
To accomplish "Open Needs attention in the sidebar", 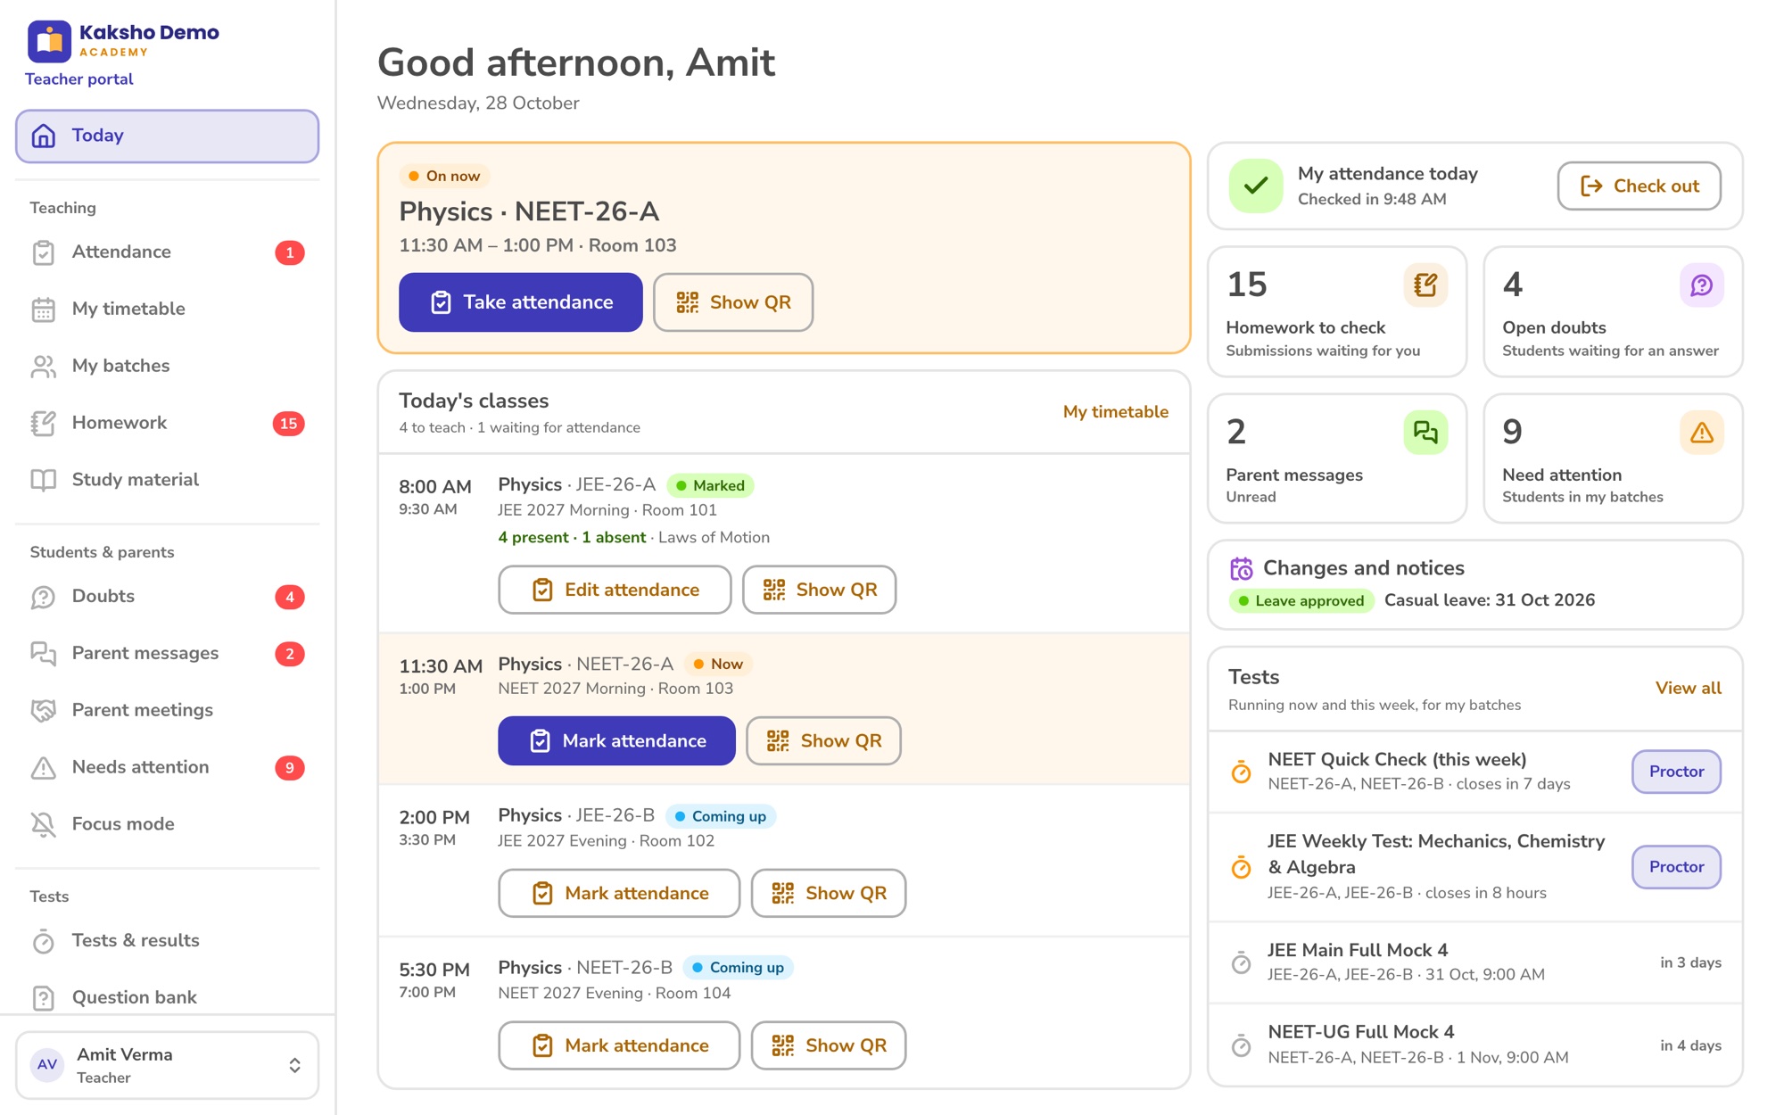I will pyautogui.click(x=167, y=767).
